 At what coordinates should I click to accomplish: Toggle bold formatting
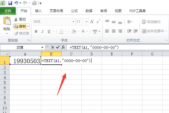(x=36, y=31)
